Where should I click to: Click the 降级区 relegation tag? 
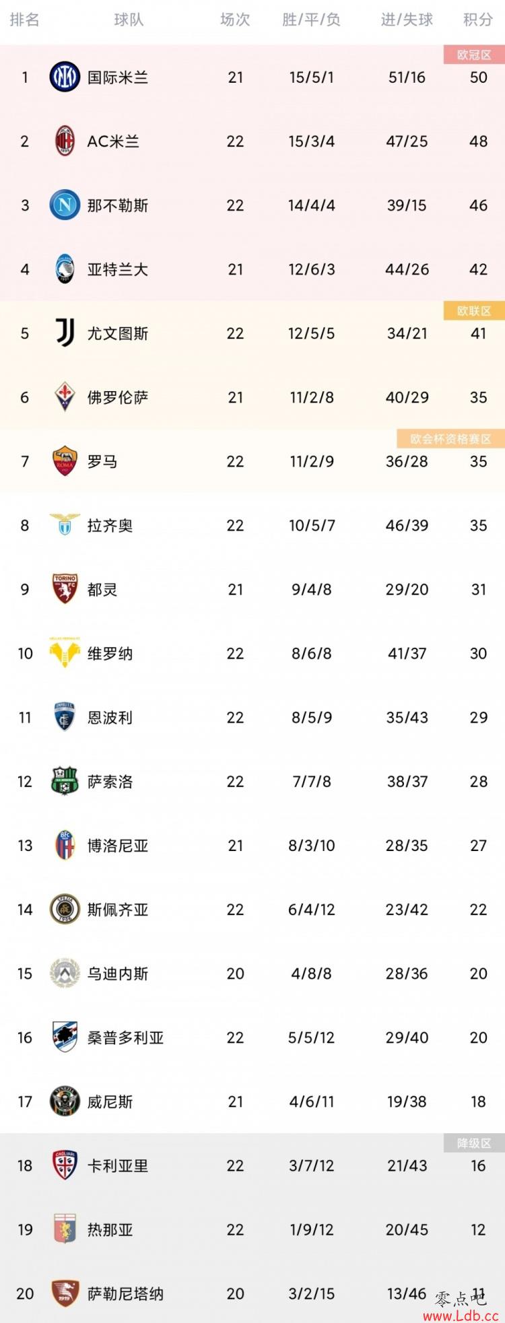474,1143
